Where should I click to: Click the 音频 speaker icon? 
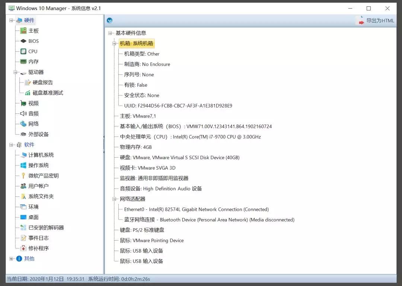23,113
